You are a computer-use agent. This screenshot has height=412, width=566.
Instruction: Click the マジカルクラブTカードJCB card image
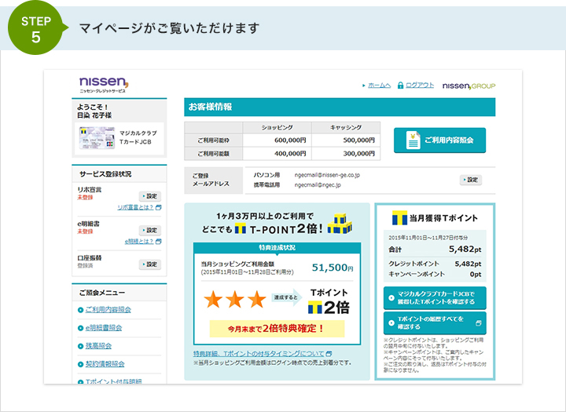[x=97, y=138]
